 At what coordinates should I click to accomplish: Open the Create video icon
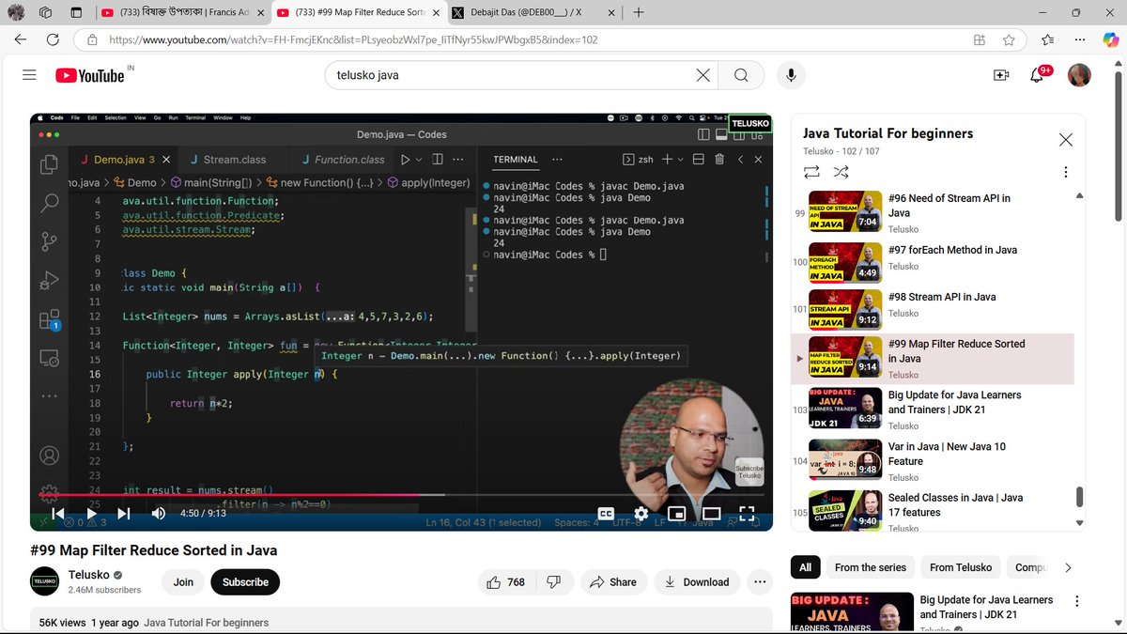tap(1001, 75)
